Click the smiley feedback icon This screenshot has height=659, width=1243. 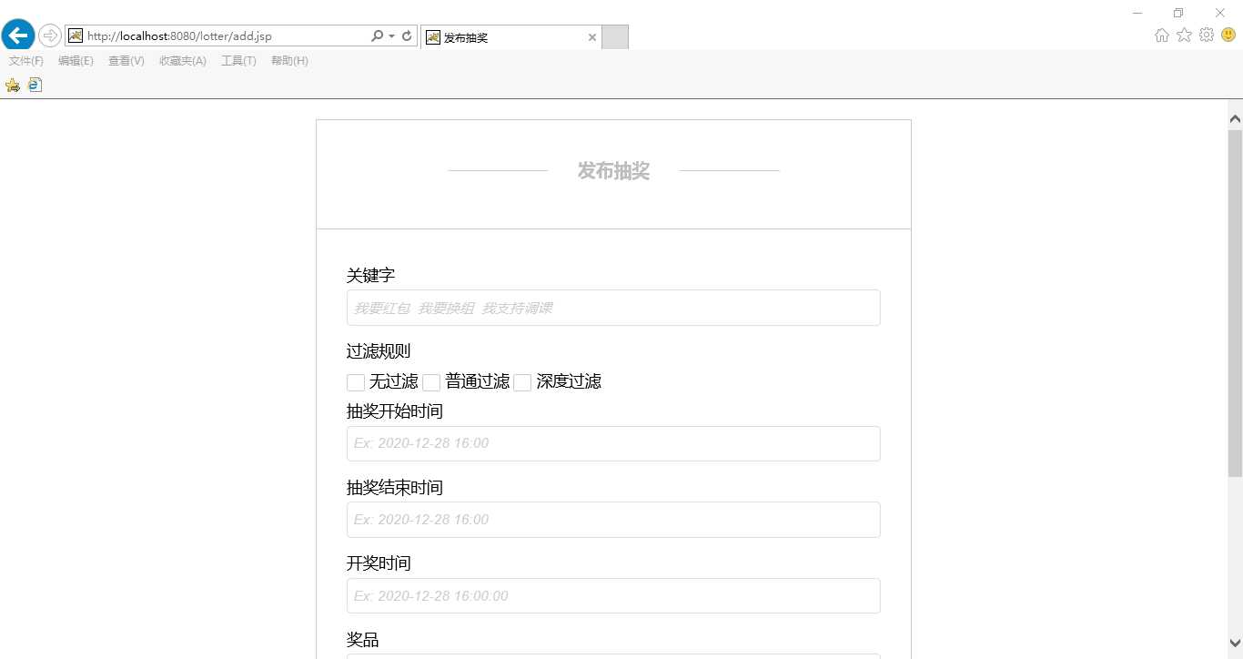[x=1228, y=35]
